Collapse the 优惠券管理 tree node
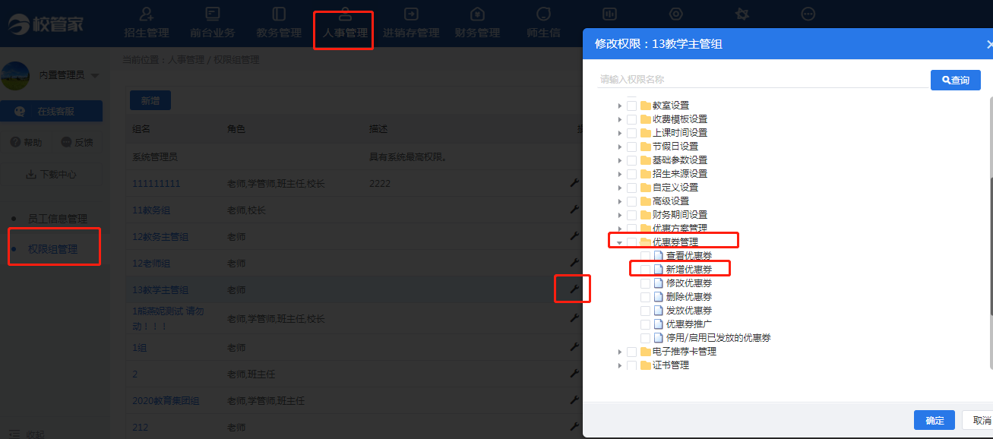The height and width of the screenshot is (439, 993). click(620, 242)
